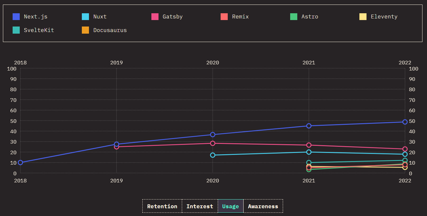Select the Next.js legend label

point(36,17)
